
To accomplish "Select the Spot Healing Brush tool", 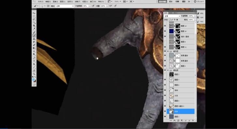I will click(x=34, y=32).
